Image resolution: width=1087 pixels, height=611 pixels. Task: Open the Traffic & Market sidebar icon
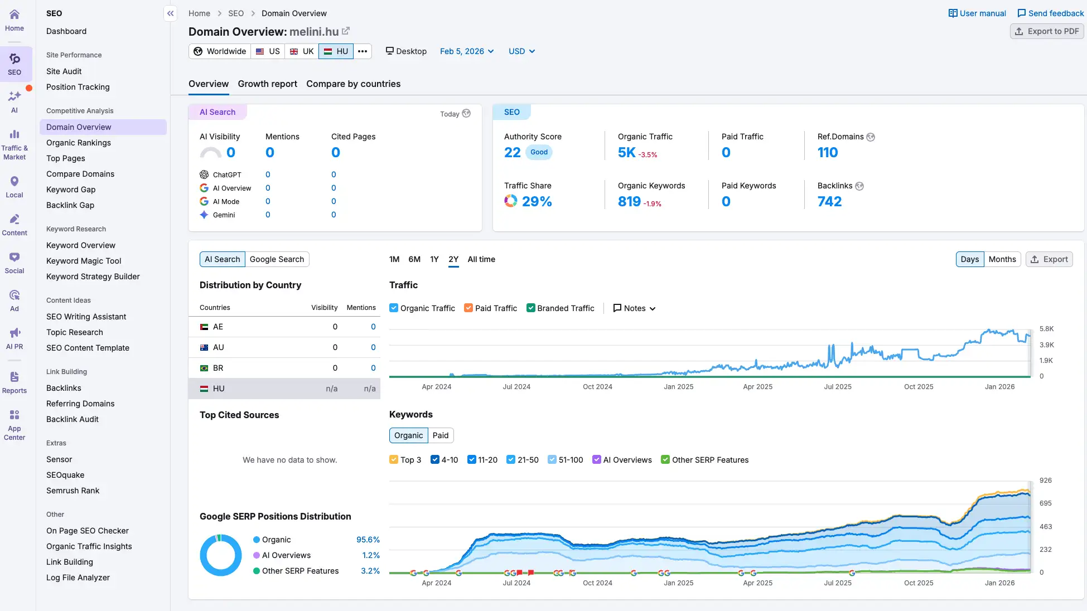pos(15,134)
